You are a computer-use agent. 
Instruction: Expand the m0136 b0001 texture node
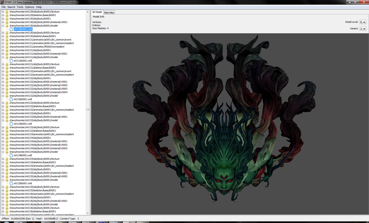(x=3, y=208)
